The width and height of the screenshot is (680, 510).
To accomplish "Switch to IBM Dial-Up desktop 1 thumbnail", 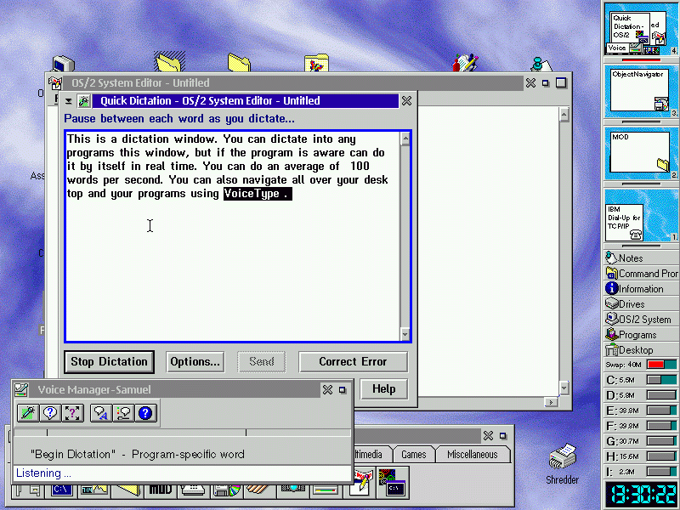I will 641,216.
